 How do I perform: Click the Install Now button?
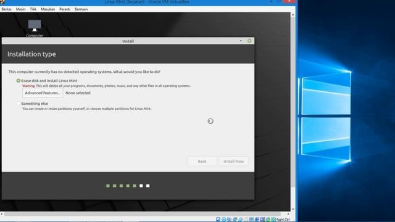[x=233, y=162]
